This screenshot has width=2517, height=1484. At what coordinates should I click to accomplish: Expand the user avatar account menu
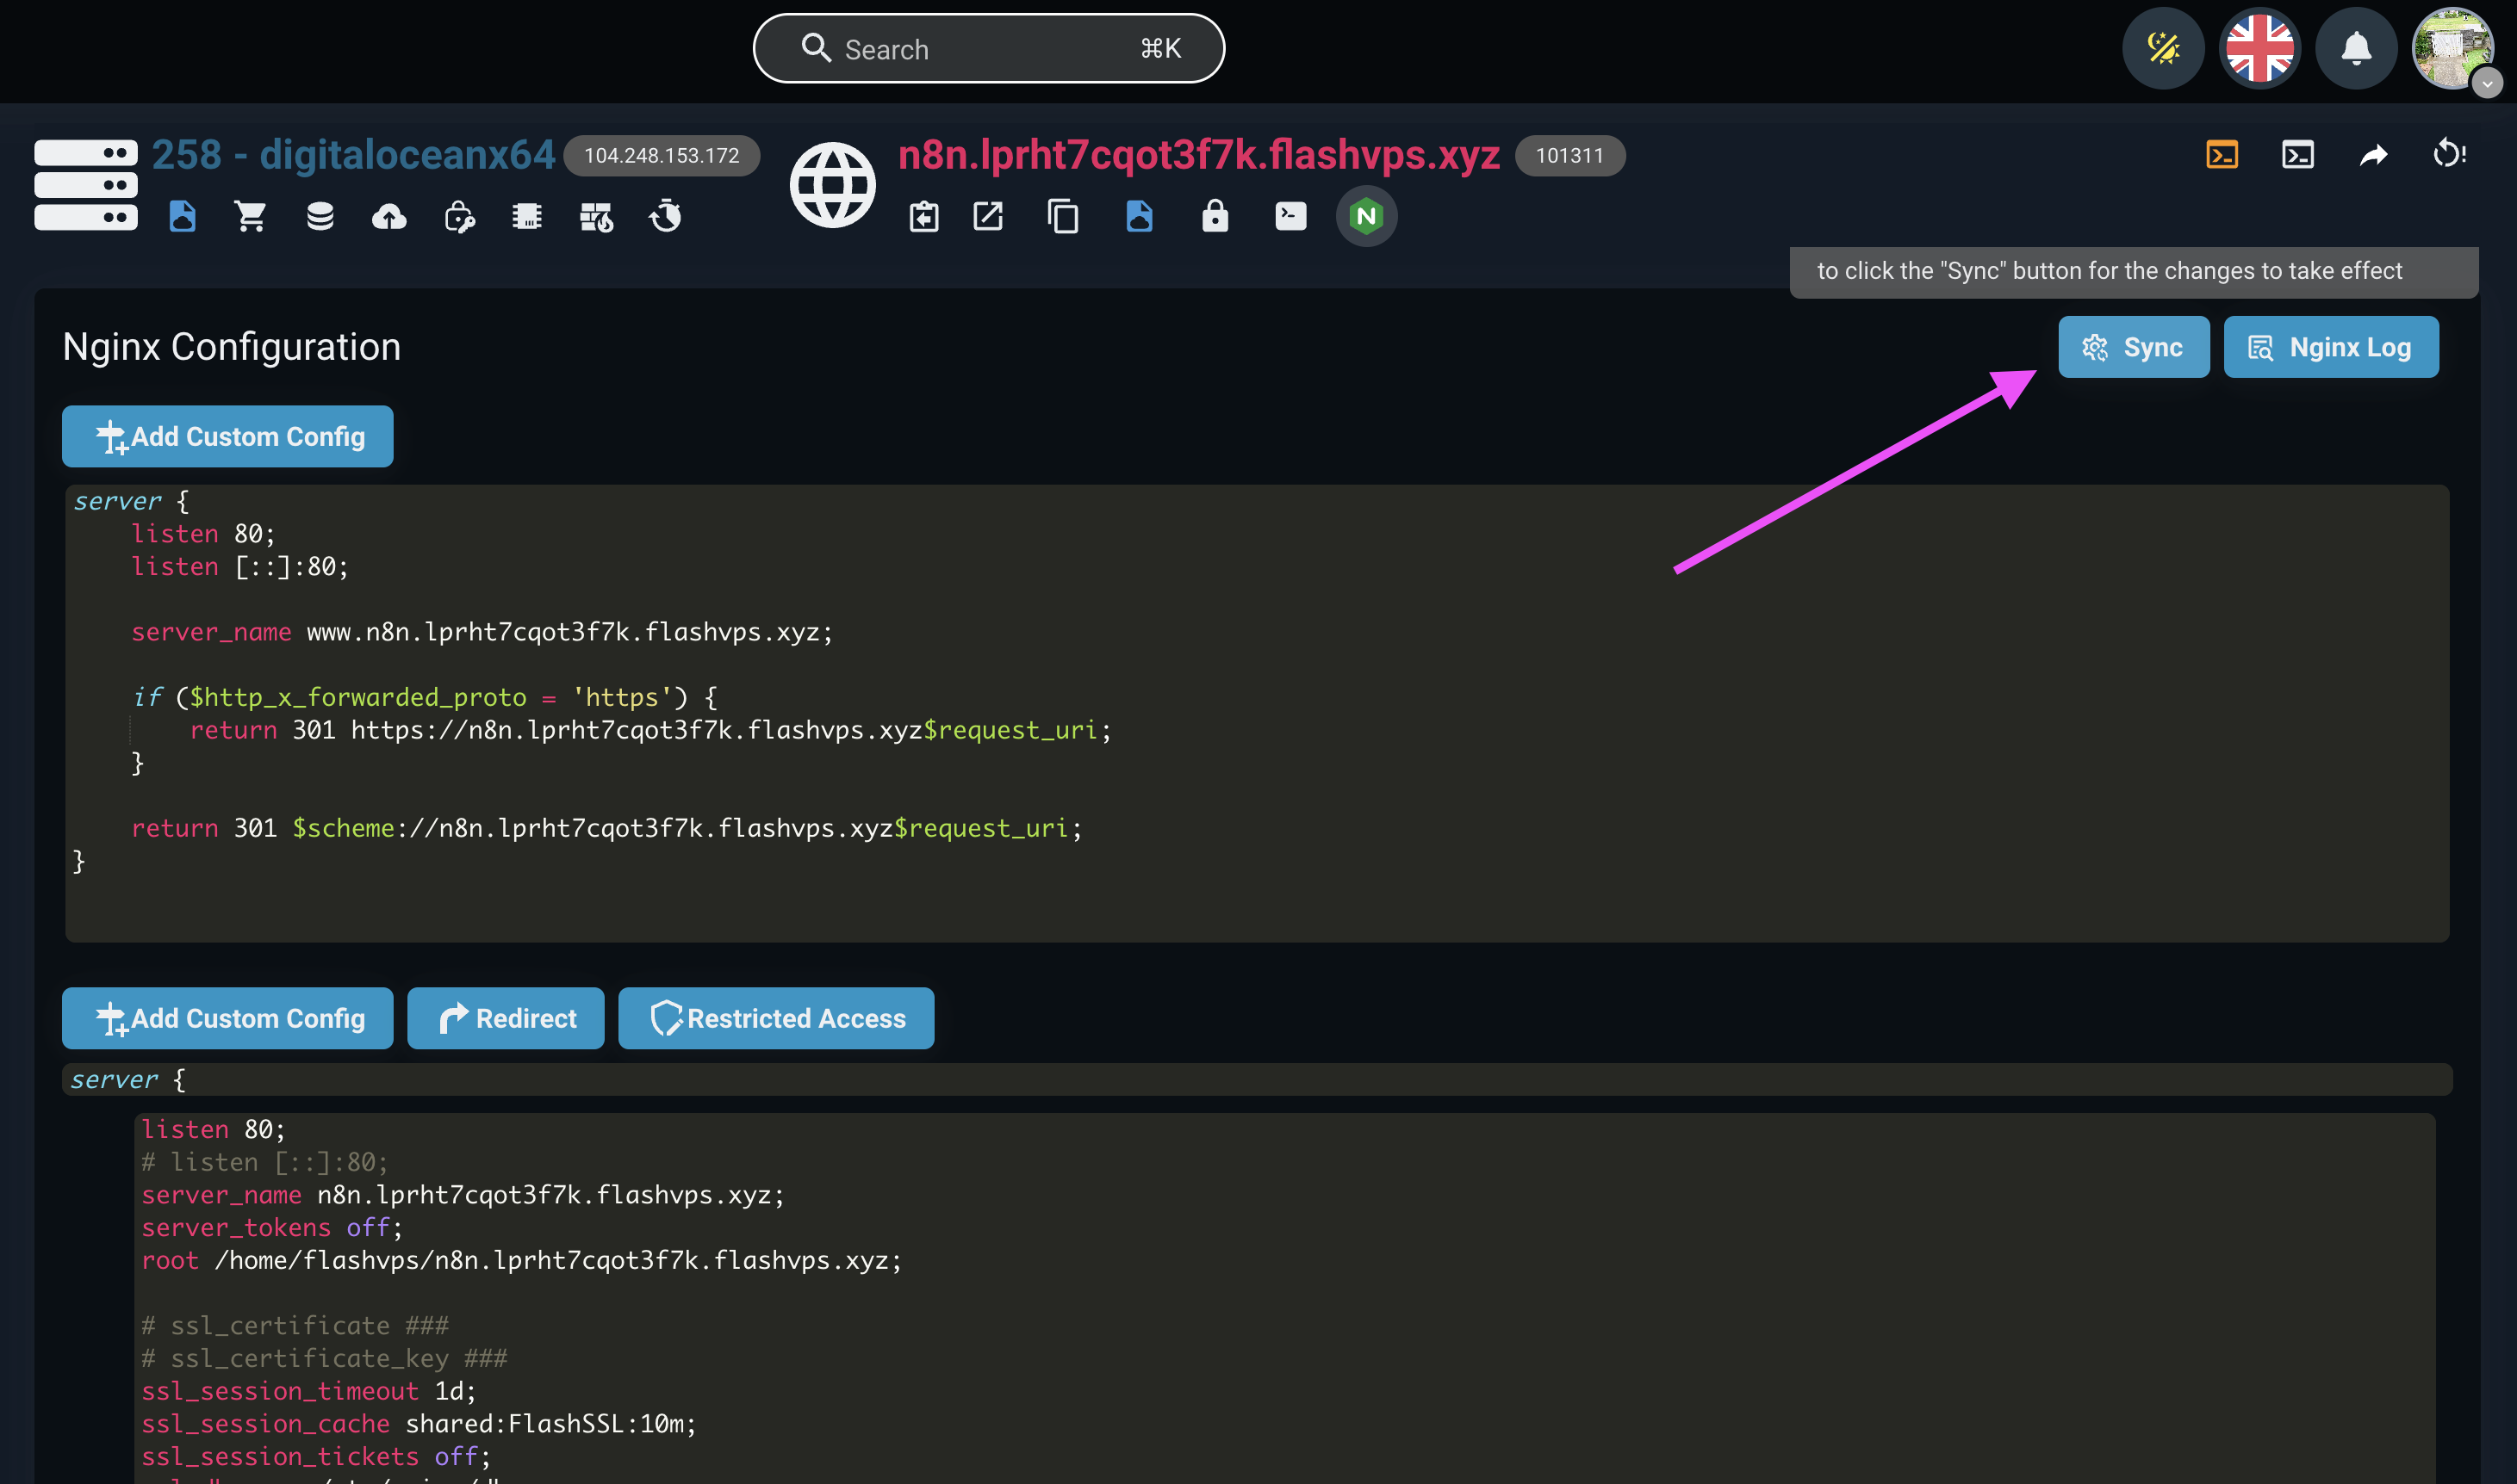tap(2453, 48)
